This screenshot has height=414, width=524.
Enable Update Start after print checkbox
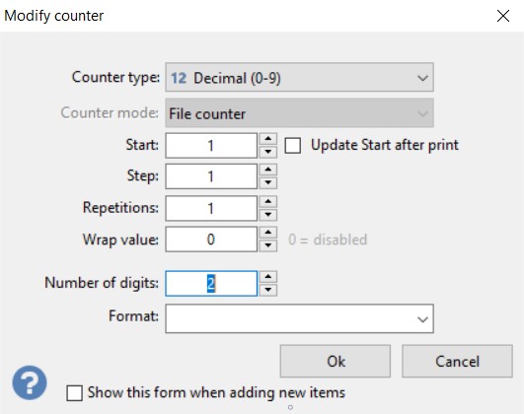(293, 146)
